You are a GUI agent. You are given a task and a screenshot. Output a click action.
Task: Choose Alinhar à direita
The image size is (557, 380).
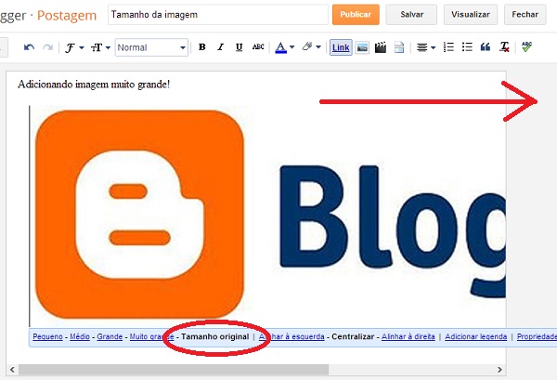click(x=408, y=336)
